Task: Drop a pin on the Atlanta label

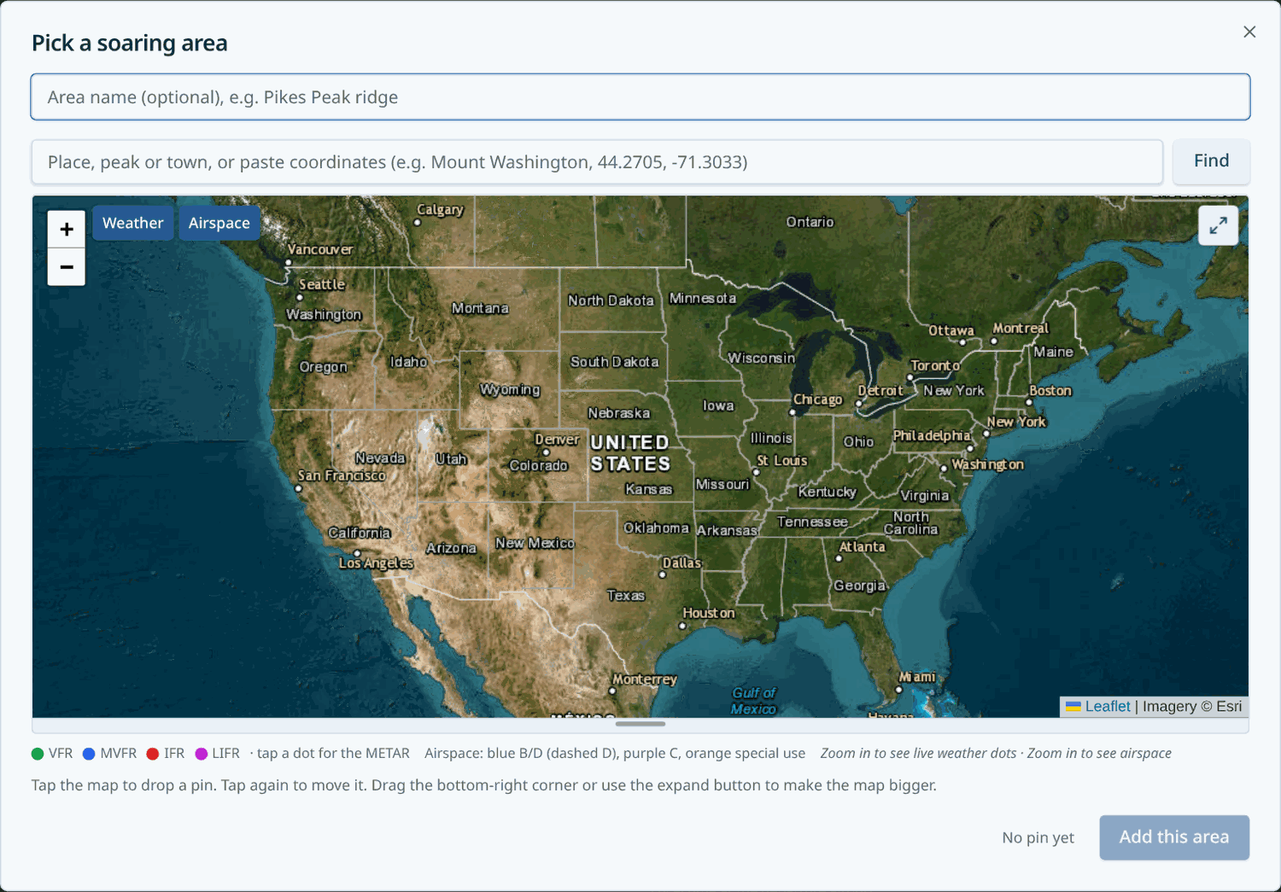Action: pyautogui.click(x=862, y=546)
